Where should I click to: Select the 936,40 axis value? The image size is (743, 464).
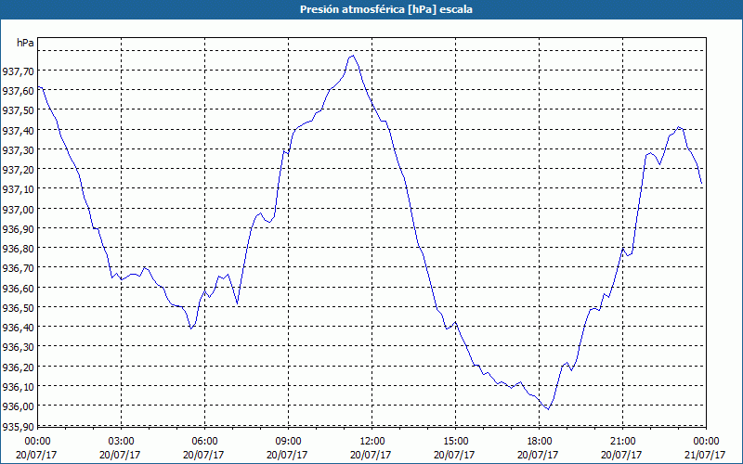click(18, 328)
